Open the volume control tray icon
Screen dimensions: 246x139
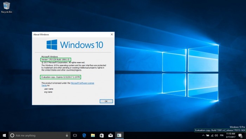(216, 135)
